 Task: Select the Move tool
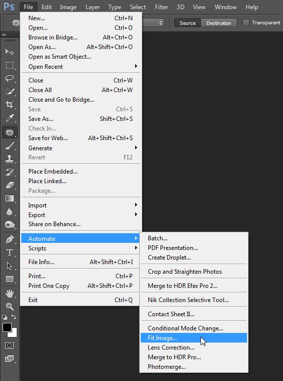(x=10, y=52)
